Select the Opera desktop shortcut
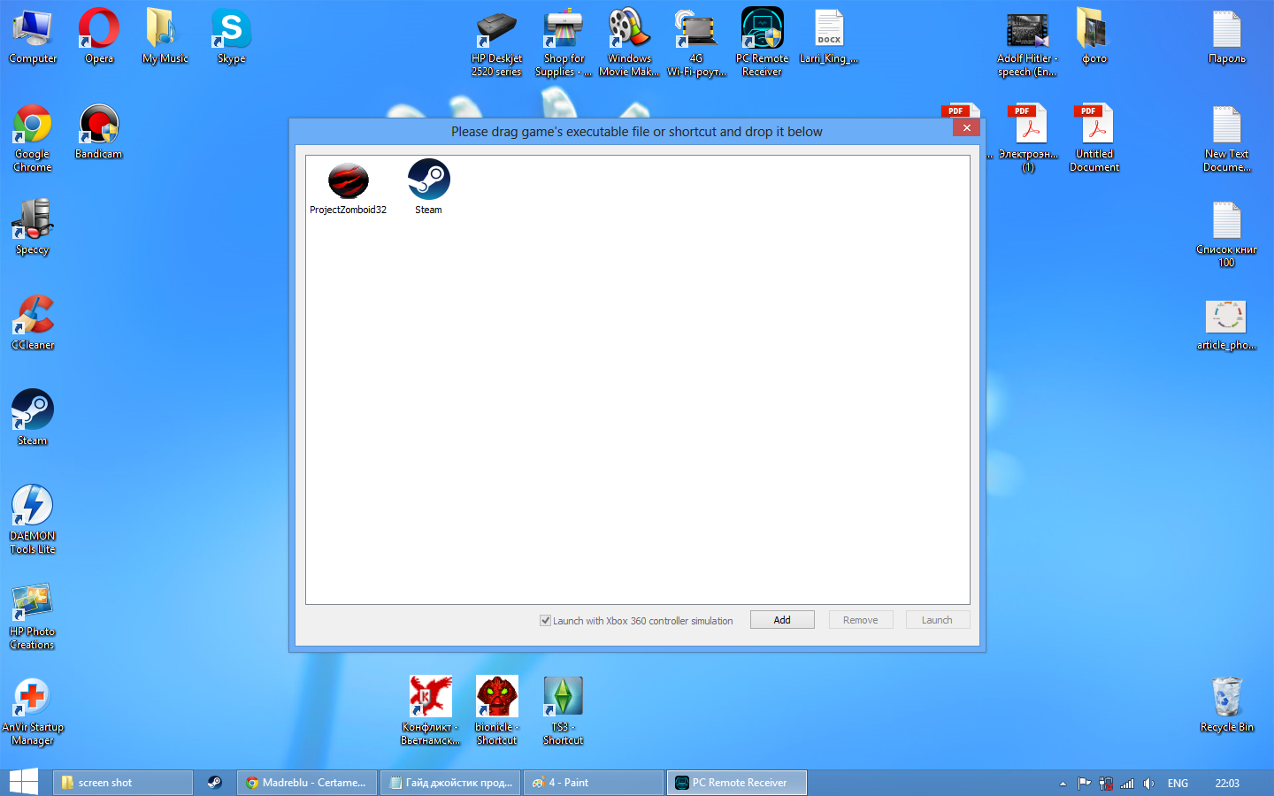The width and height of the screenshot is (1274, 796). point(99,37)
